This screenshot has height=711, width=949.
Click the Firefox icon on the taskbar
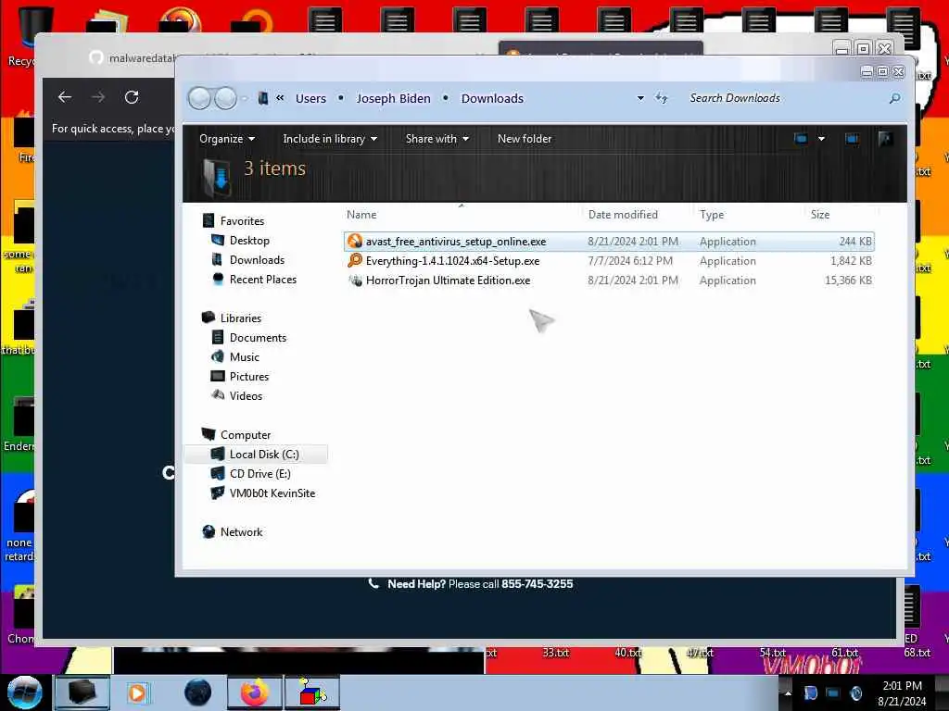(x=254, y=692)
